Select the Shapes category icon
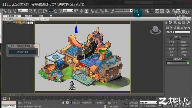 pyautogui.click(x=171, y=28)
